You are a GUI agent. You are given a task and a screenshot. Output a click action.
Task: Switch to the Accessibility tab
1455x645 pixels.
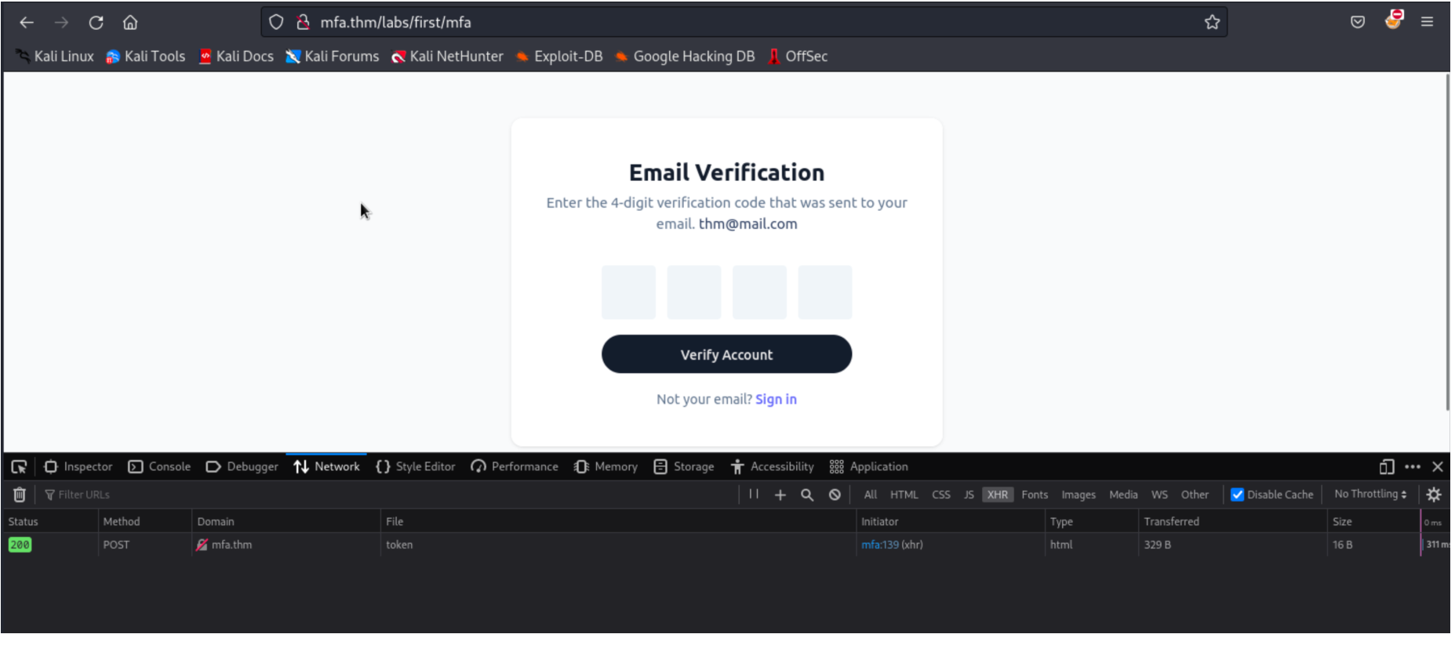coord(773,467)
